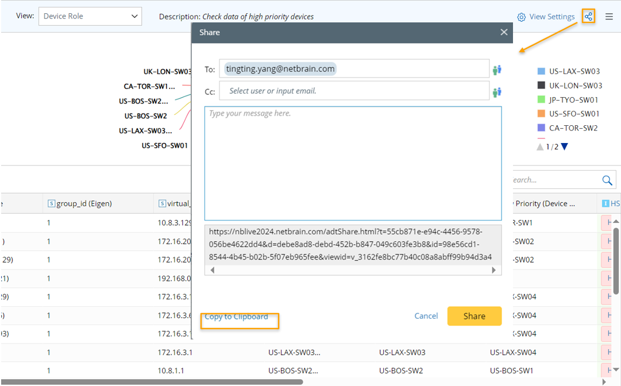This screenshot has height=386, width=621.
Task: Click Copy to Clipboard link
Action: [236, 316]
